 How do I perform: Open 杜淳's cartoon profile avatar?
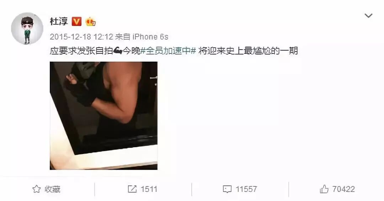click(27, 29)
